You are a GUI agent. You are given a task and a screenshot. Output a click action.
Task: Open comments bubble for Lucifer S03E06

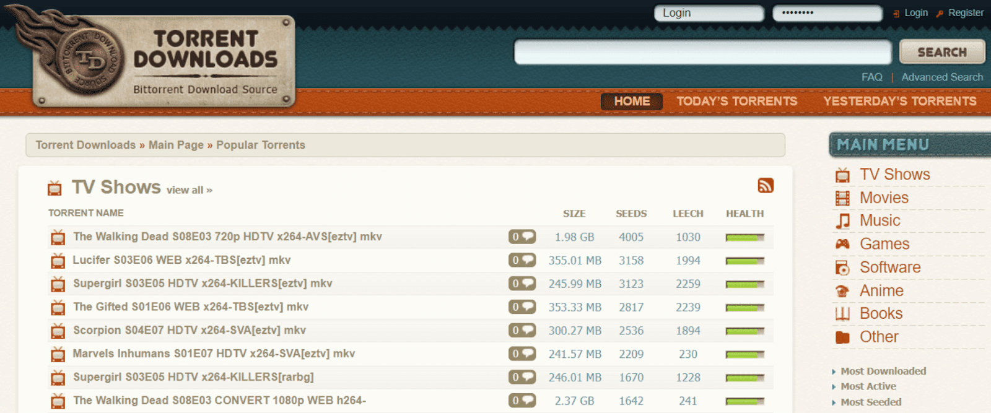coord(522,260)
